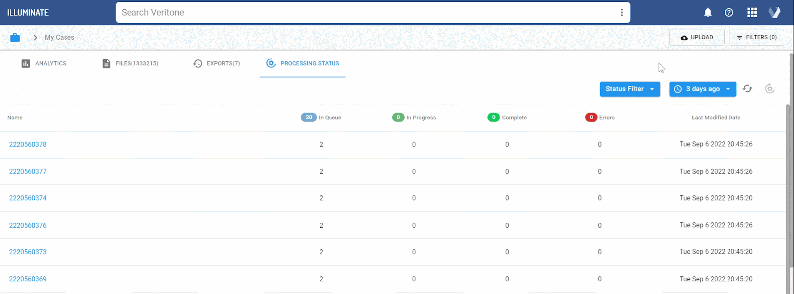Viewport: 794px width, 294px height.
Task: Click the Veritone profile logo icon
Action: (774, 13)
